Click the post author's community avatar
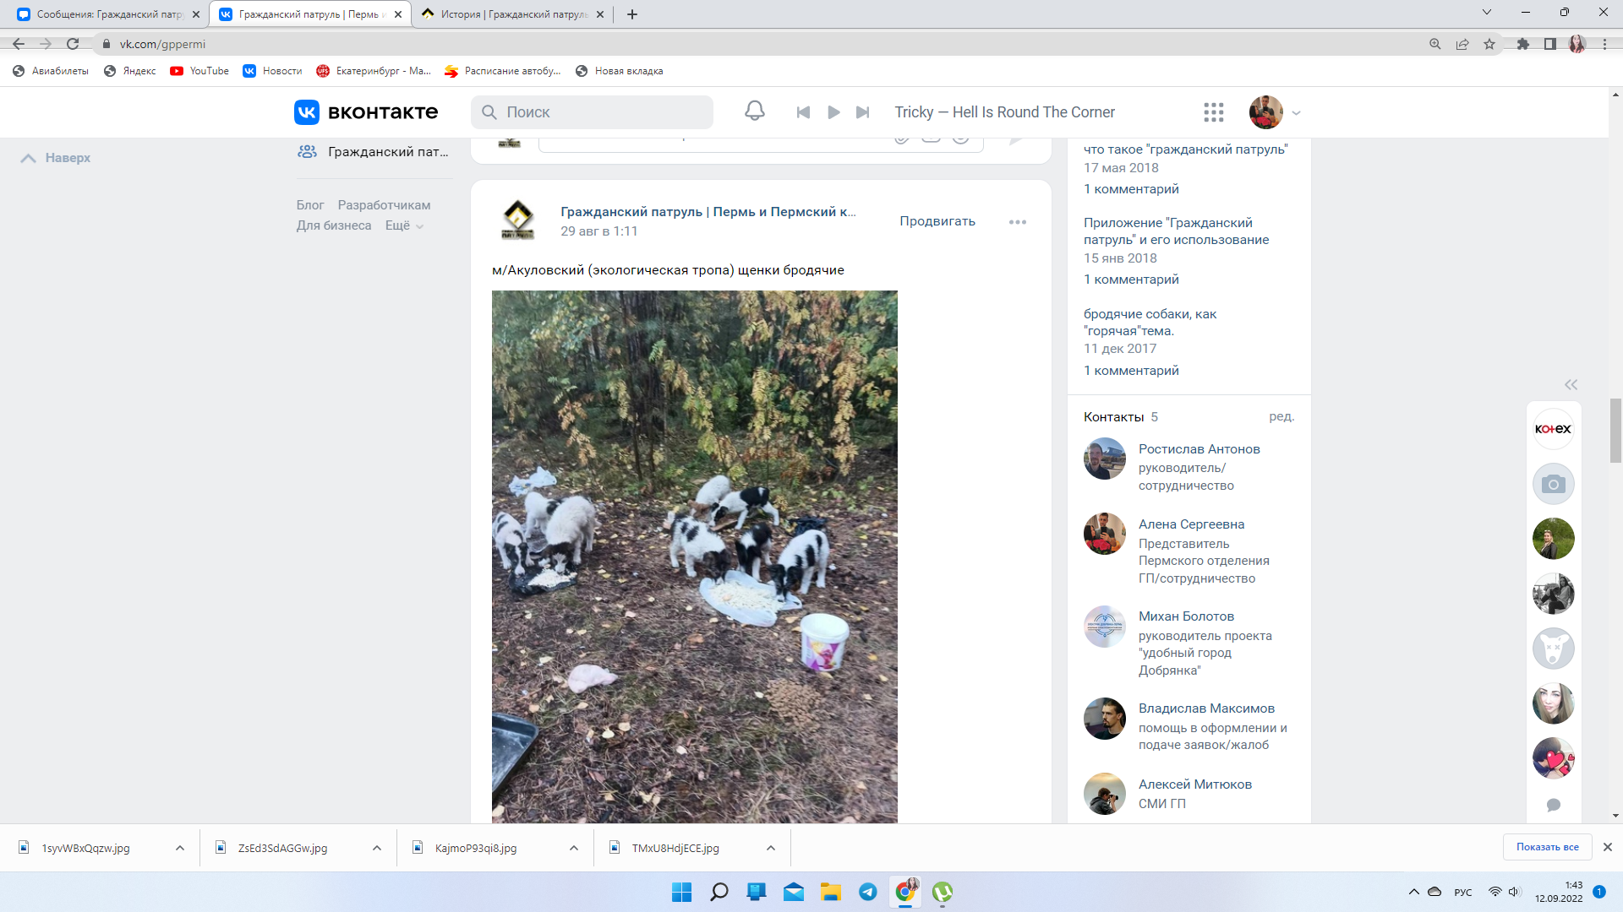This screenshot has width=1623, height=912. click(517, 220)
